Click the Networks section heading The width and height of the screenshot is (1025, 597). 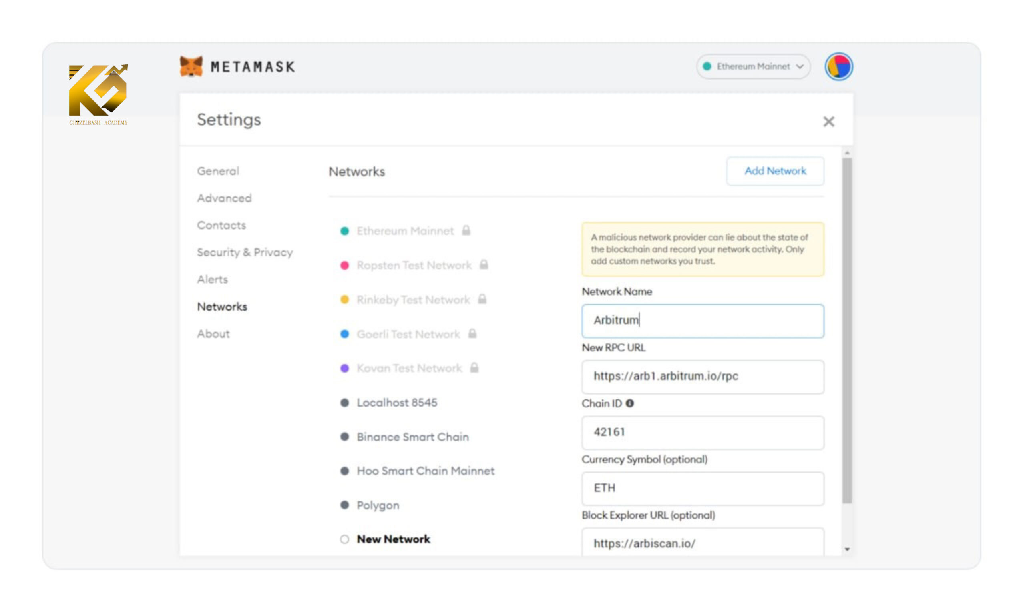pyautogui.click(x=357, y=172)
